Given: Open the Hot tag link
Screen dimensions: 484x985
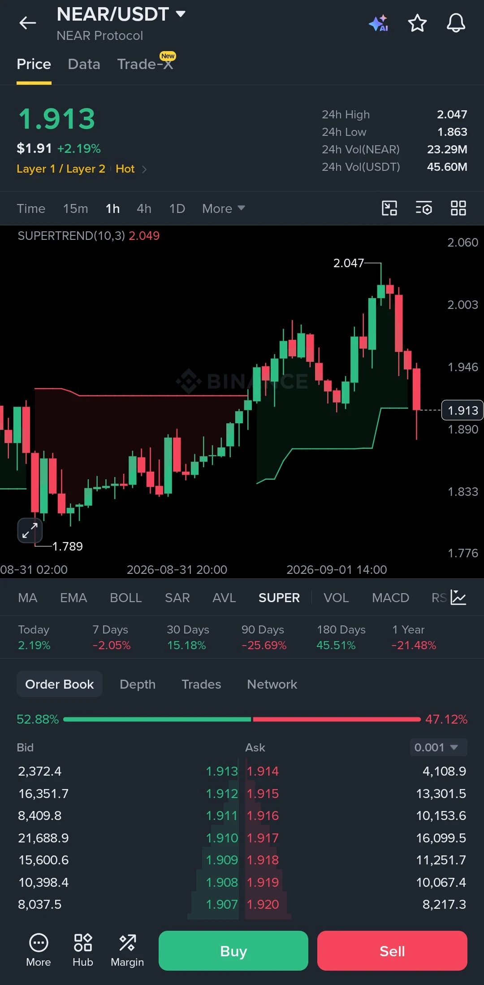Looking at the screenshot, I should tap(125, 169).
